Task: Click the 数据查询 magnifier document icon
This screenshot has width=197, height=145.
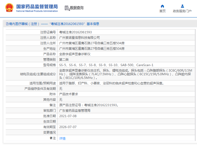Action: pyautogui.click(x=67, y=8)
